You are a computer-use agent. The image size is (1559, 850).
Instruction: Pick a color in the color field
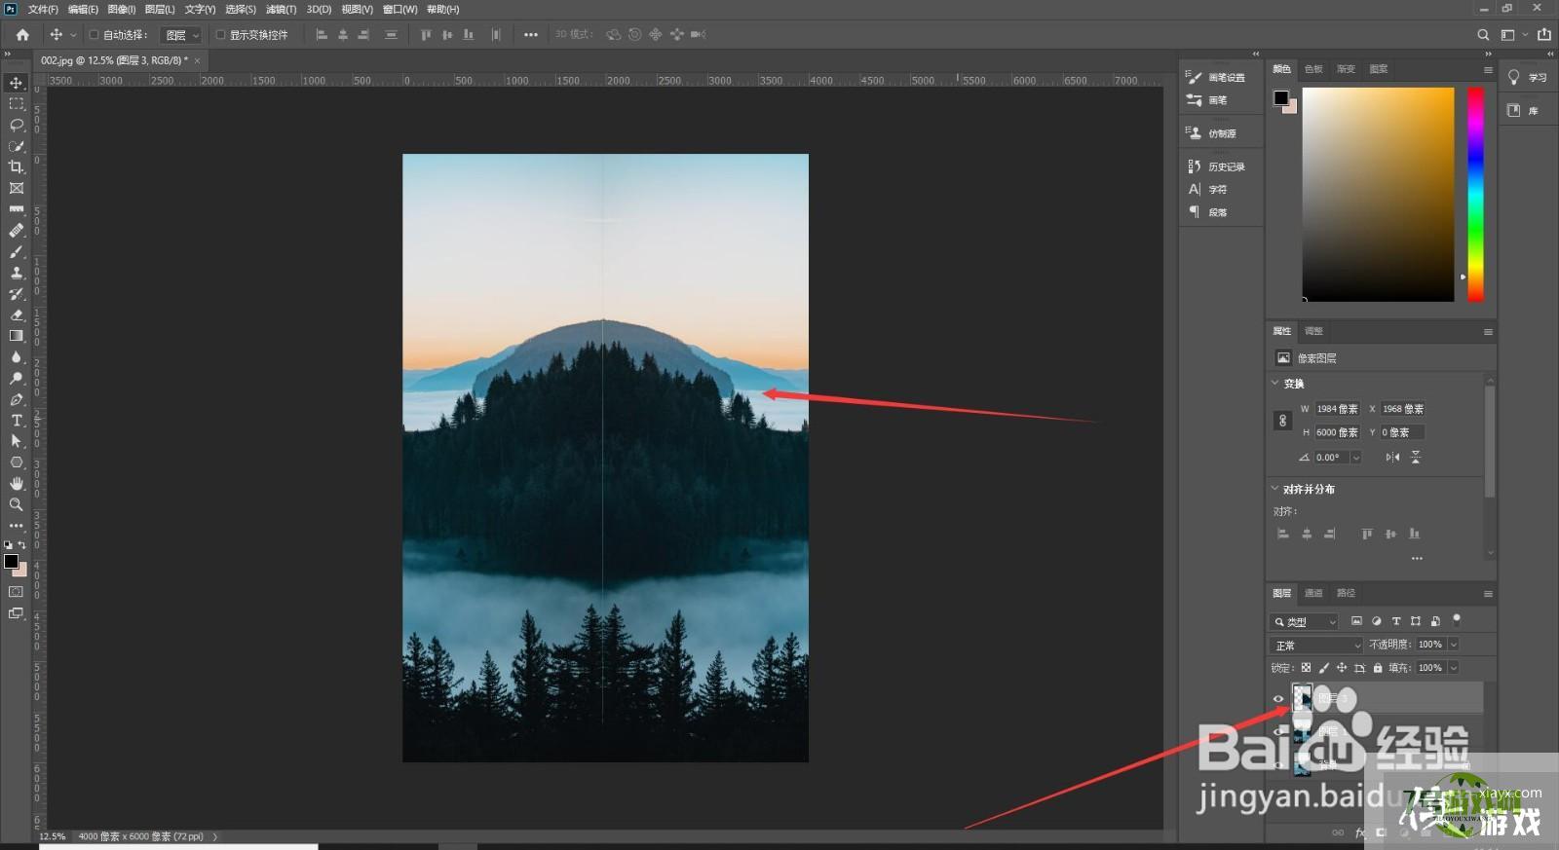pyautogui.click(x=1378, y=194)
